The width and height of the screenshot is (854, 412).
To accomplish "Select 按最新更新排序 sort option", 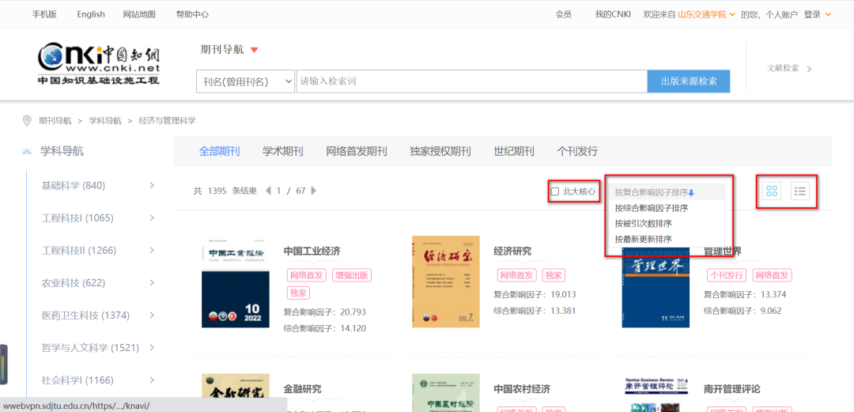I will click(x=643, y=239).
